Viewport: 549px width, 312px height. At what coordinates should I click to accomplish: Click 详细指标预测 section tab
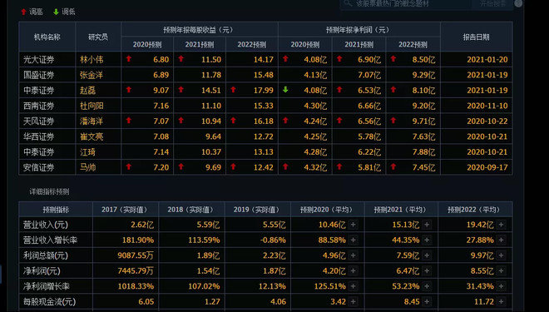pos(49,191)
